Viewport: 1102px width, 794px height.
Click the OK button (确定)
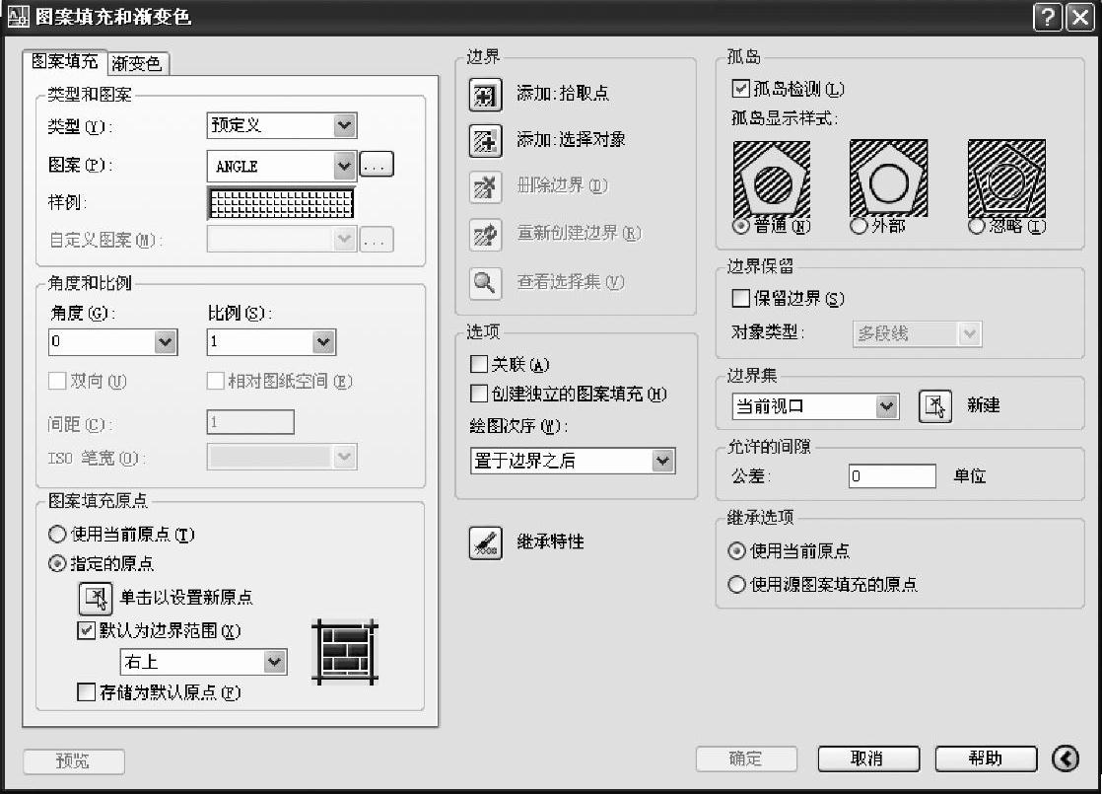746,758
